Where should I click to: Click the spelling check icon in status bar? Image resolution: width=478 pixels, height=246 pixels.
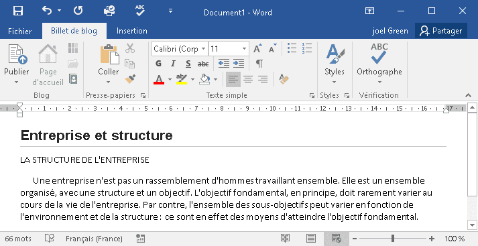(50, 239)
